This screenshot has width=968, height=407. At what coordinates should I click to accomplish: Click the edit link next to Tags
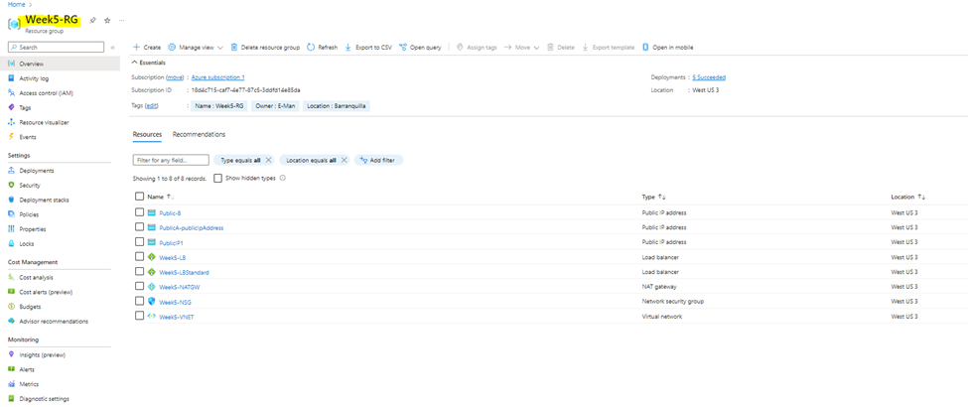coord(151,105)
